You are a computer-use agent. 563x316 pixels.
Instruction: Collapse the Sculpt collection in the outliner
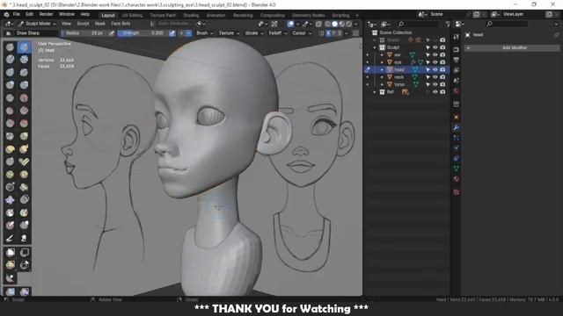click(375, 47)
